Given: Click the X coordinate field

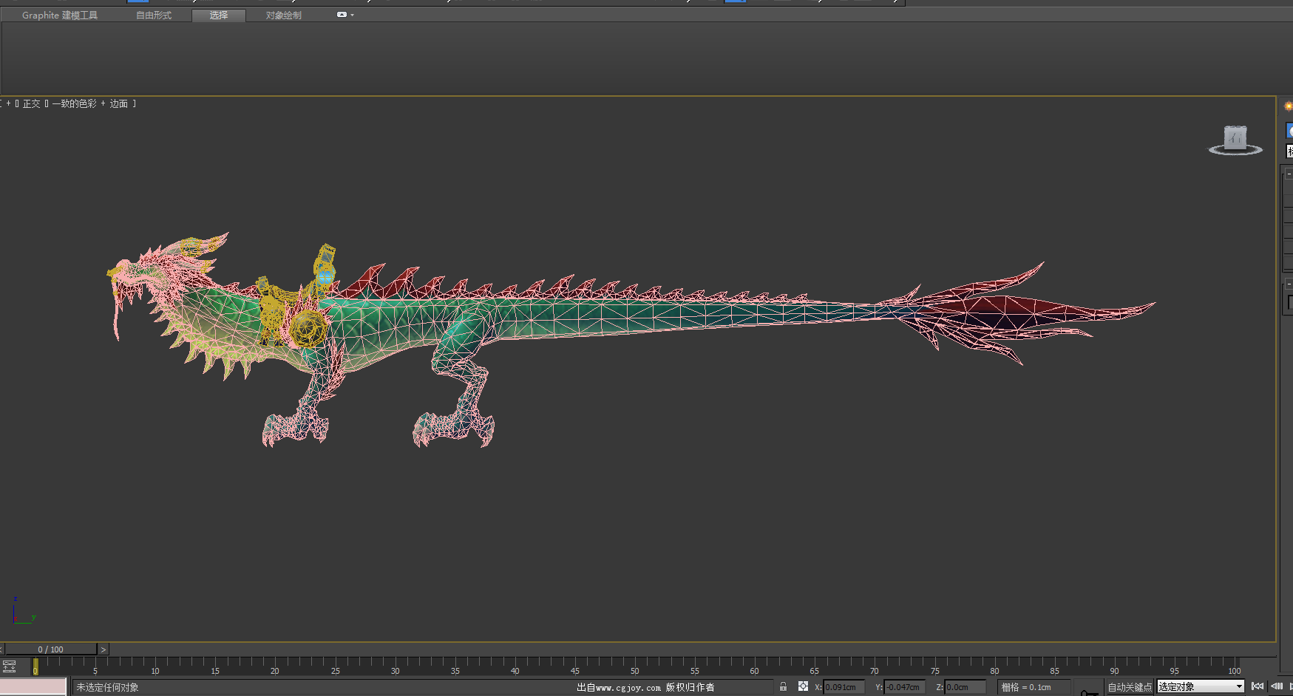Looking at the screenshot, I should click(844, 687).
